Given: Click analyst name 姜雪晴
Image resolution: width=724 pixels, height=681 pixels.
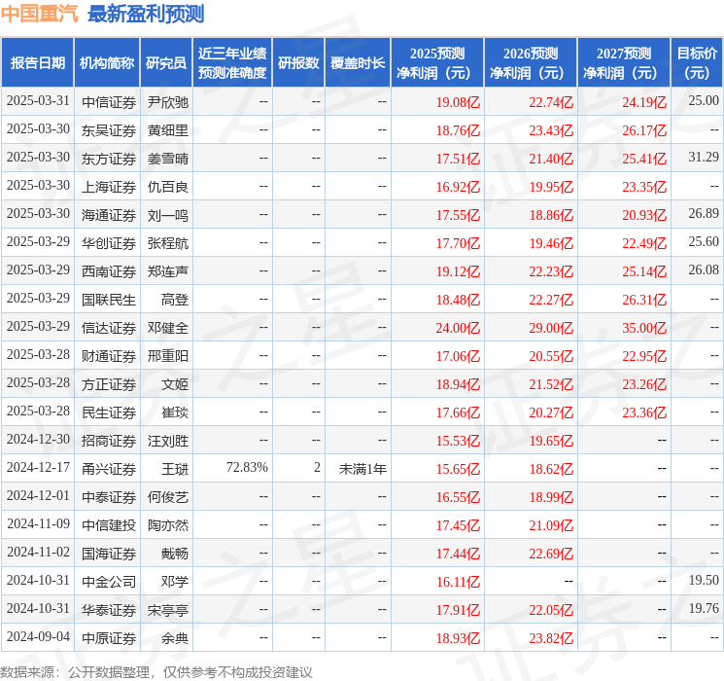Looking at the screenshot, I should click(x=167, y=159).
